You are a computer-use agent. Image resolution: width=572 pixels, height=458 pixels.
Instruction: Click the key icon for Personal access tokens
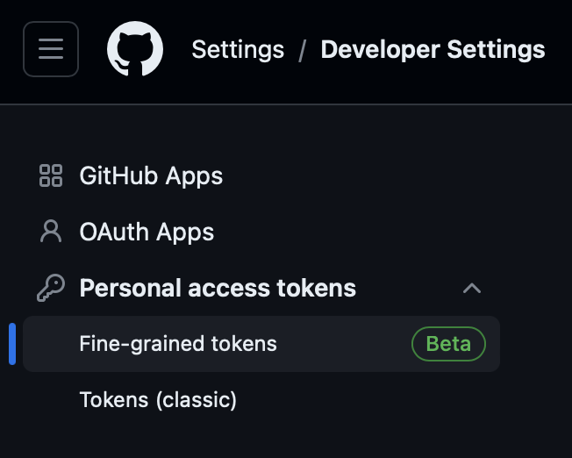[51, 288]
